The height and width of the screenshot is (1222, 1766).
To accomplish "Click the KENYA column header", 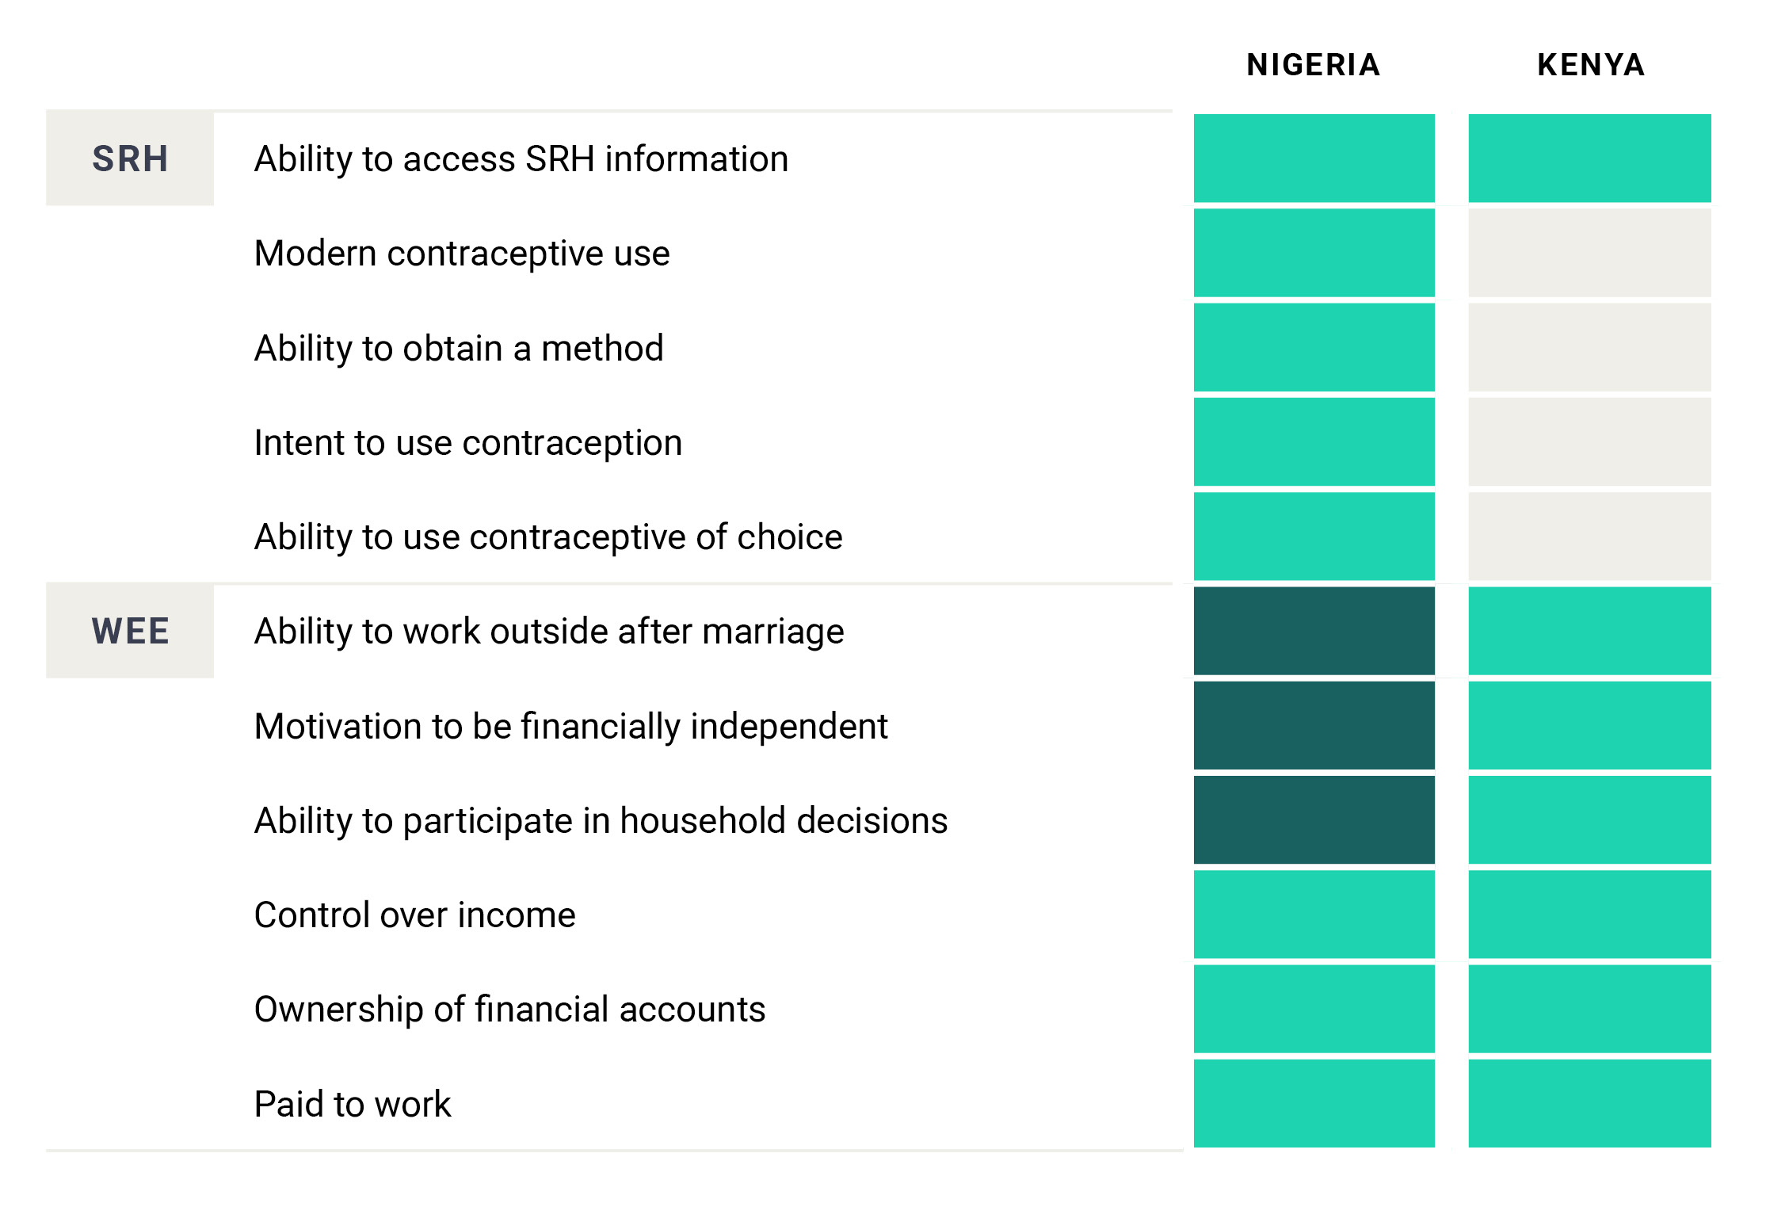I will [x=1590, y=65].
